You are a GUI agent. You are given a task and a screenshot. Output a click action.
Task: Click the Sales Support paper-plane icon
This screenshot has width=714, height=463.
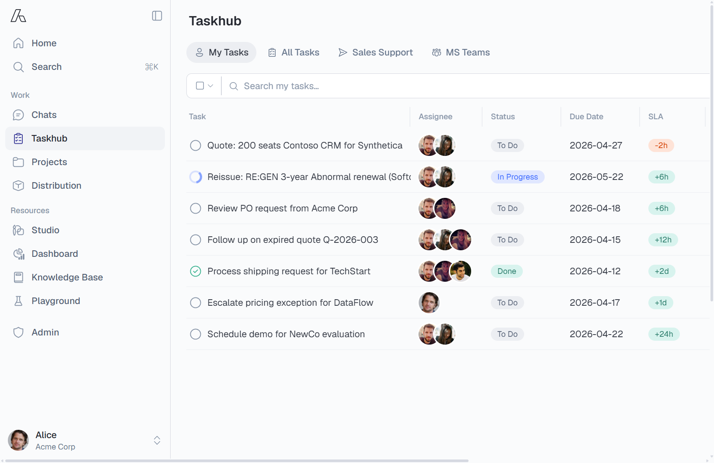coord(343,52)
